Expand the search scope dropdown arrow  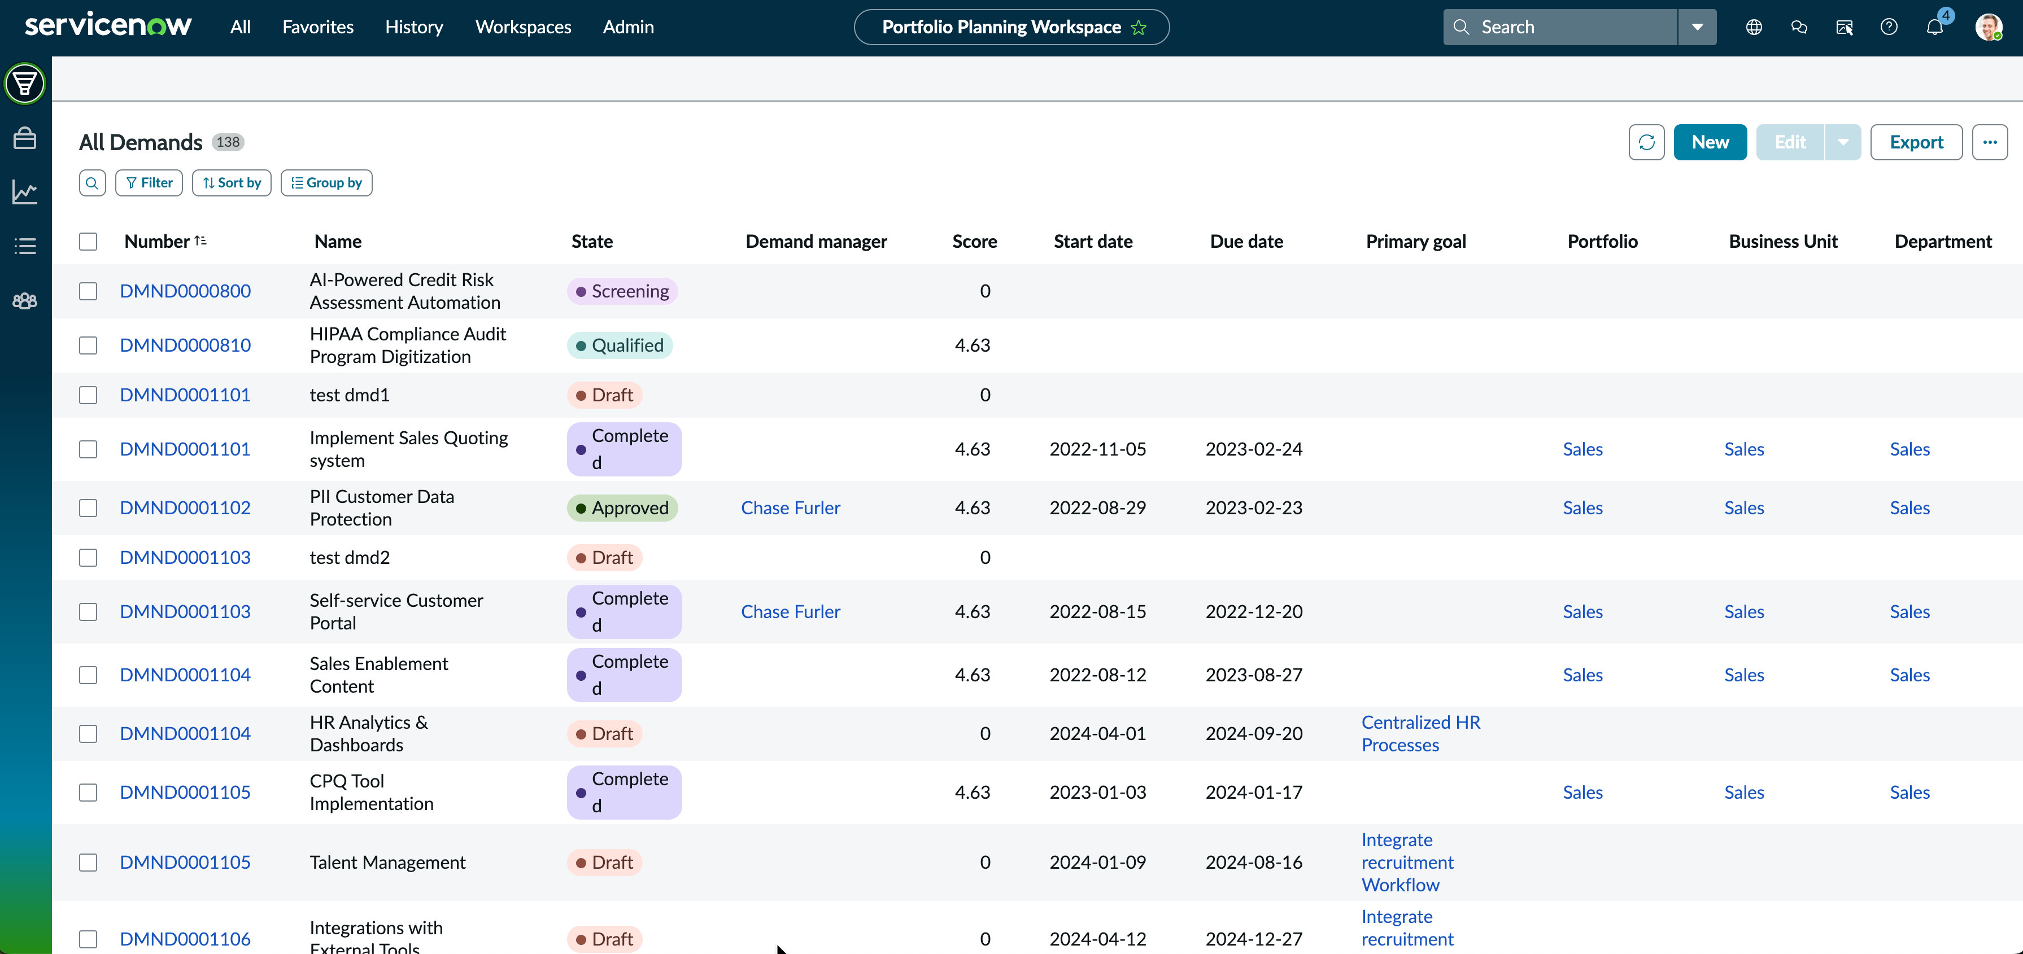coord(1697,28)
